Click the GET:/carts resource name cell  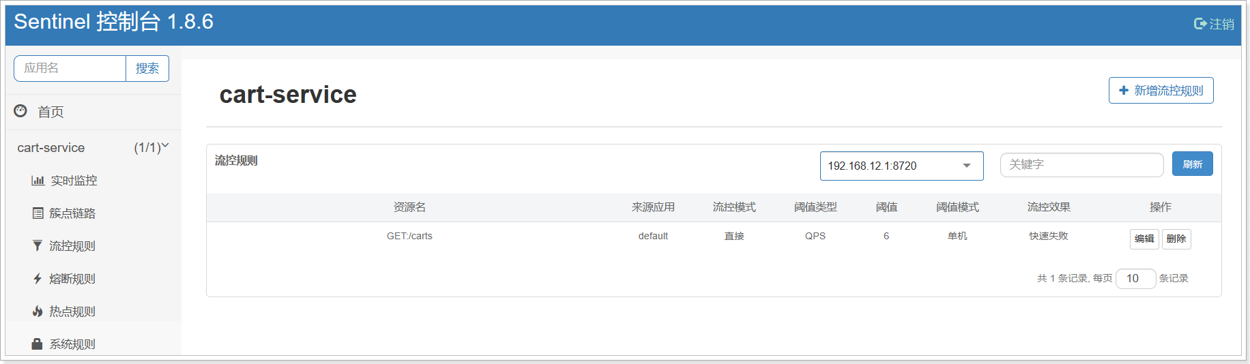[x=409, y=236]
